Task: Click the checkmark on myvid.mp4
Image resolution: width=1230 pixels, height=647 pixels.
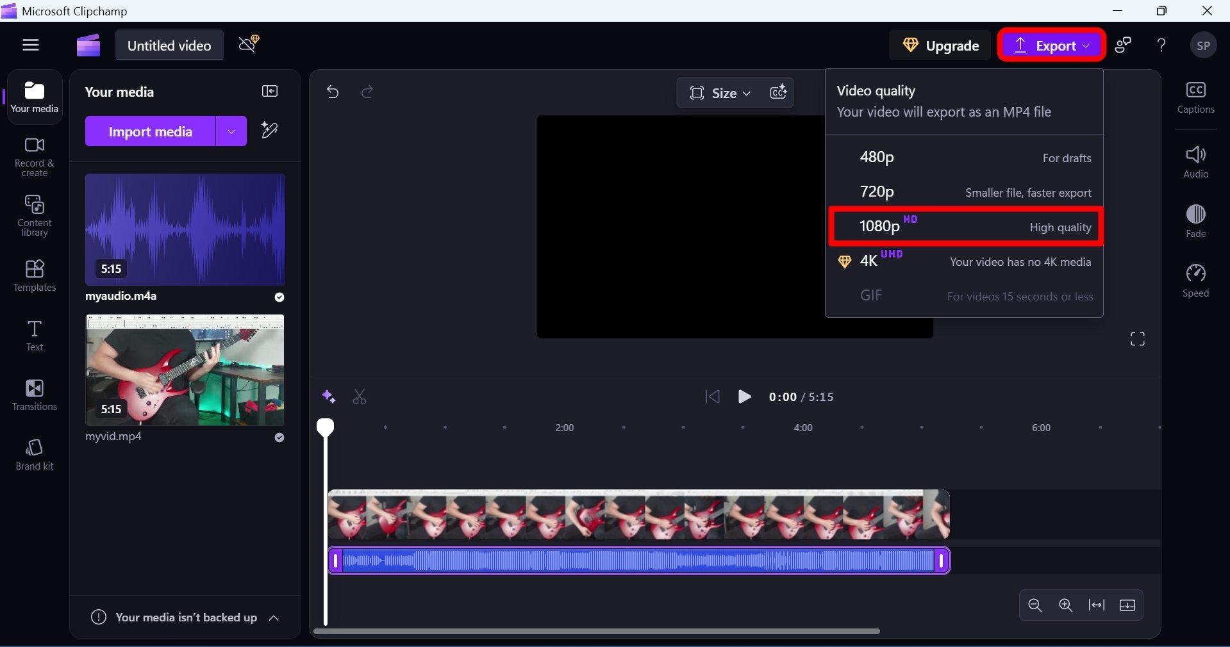Action: 279,438
